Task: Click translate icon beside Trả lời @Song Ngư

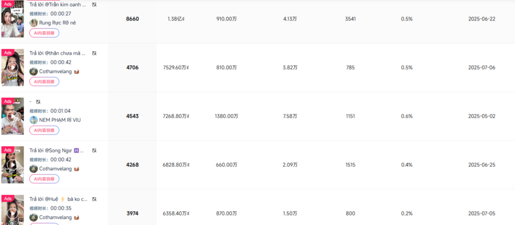Action: 94,151
